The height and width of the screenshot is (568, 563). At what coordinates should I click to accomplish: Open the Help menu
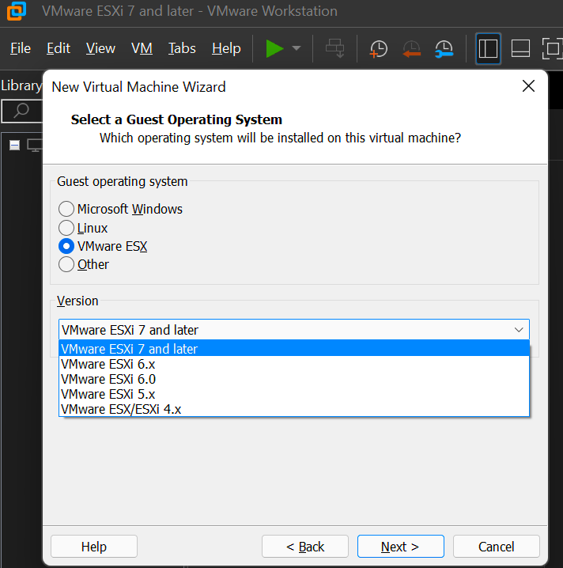pos(226,48)
